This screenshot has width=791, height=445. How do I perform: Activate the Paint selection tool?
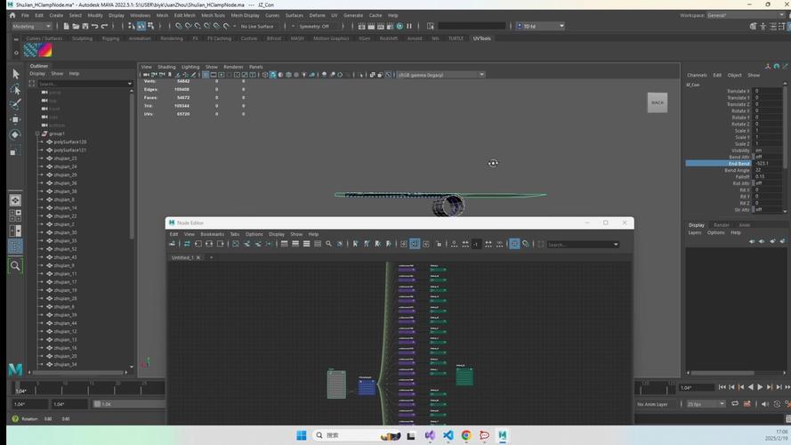tap(15, 104)
